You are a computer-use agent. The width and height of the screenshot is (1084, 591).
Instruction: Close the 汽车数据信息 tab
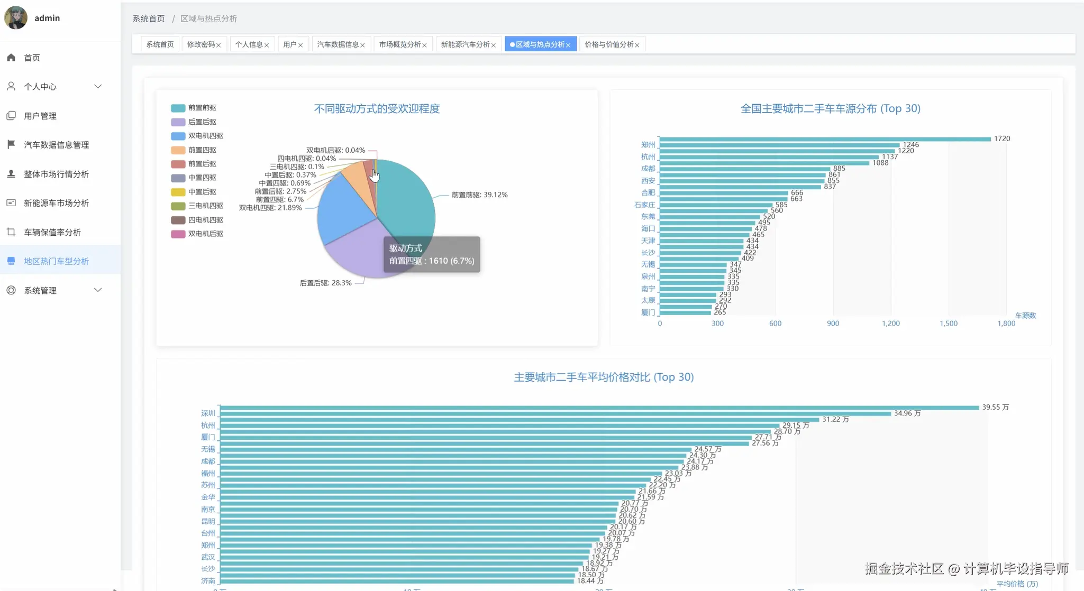click(362, 45)
